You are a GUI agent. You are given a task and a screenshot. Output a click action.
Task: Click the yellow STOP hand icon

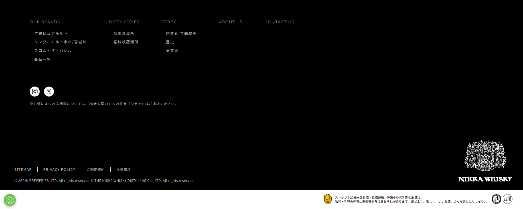click(x=328, y=199)
